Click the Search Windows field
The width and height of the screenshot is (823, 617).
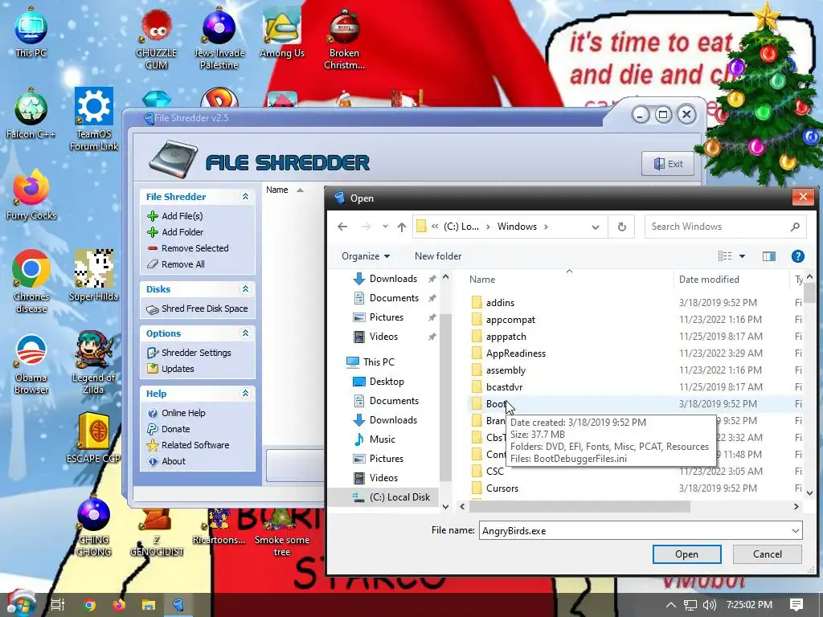725,227
